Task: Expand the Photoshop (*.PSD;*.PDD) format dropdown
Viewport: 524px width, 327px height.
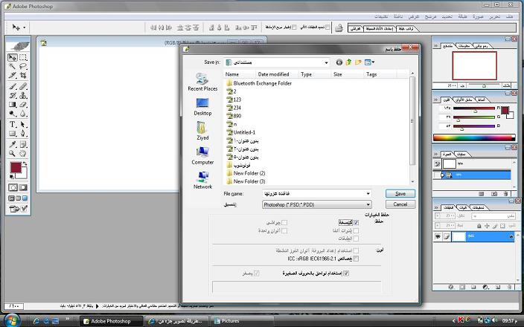Action: [368, 204]
